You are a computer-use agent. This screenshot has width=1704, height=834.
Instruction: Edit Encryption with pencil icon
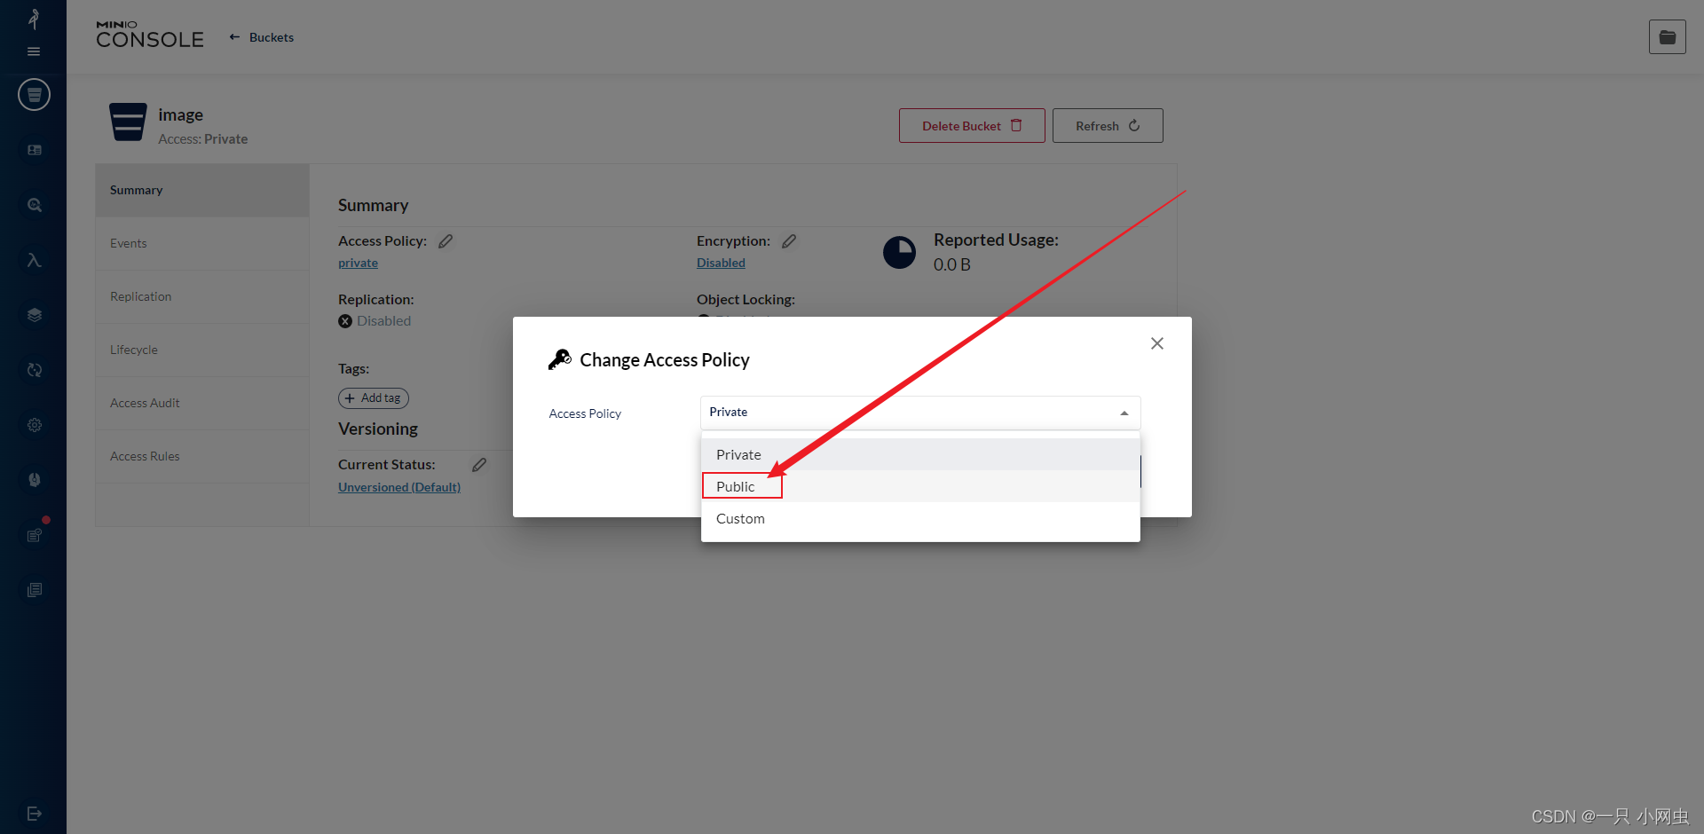tap(789, 241)
